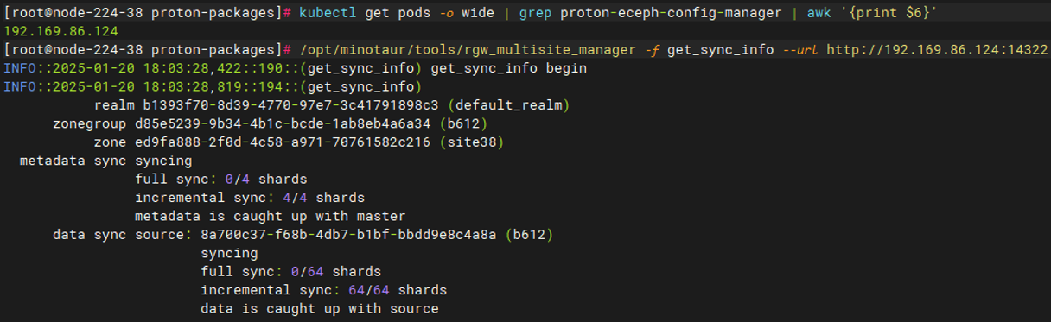Click 'metadata is caught up with master'
1051x322 pixels.
click(x=270, y=216)
